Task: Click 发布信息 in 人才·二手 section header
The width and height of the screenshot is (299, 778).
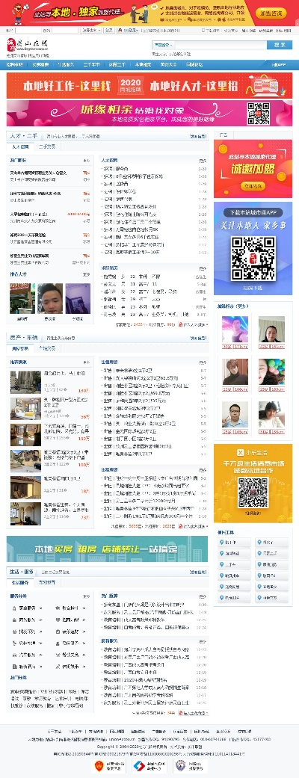Action: [198, 136]
